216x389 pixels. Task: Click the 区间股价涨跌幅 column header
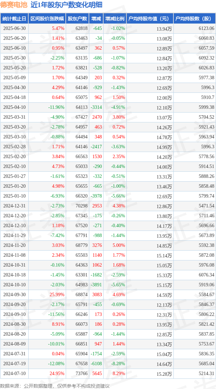pos(47,19)
